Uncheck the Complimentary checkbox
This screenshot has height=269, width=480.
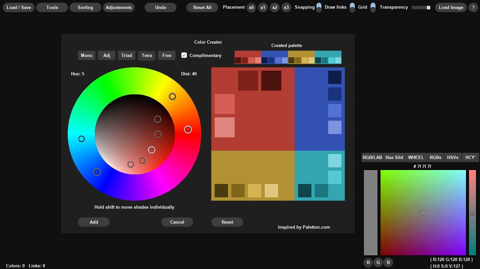(184, 55)
